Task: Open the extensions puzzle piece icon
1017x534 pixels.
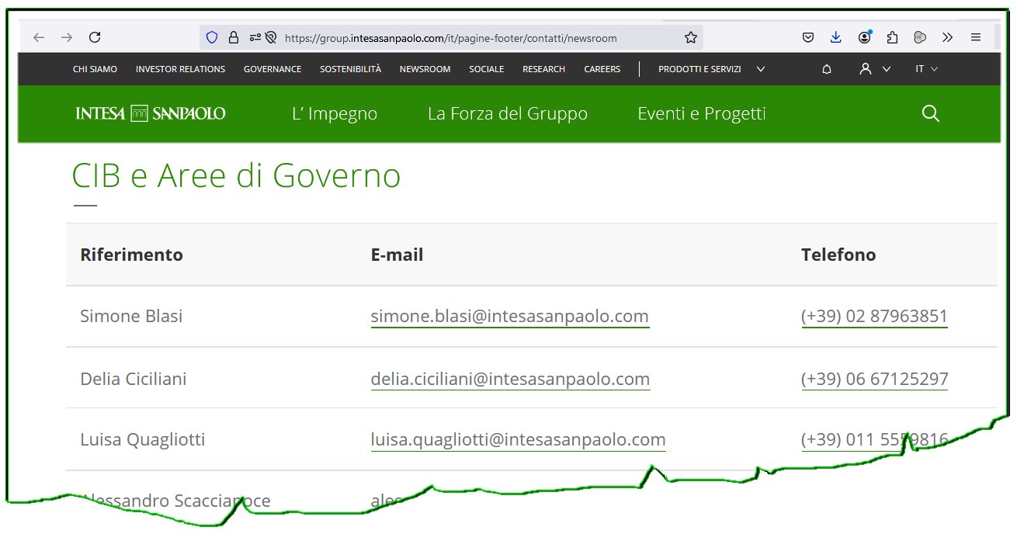Action: pos(892,37)
